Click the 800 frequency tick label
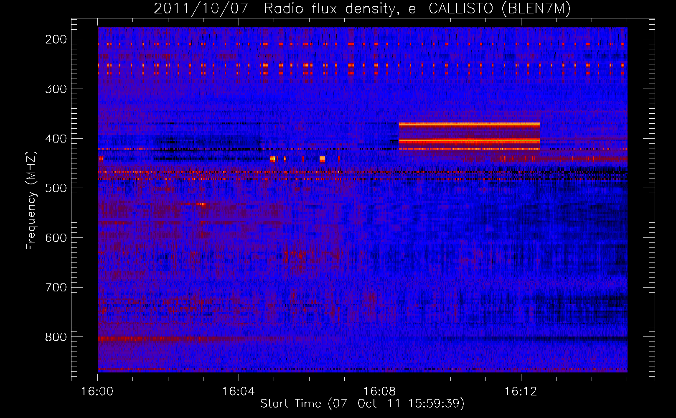This screenshot has height=418, width=676. (x=56, y=337)
